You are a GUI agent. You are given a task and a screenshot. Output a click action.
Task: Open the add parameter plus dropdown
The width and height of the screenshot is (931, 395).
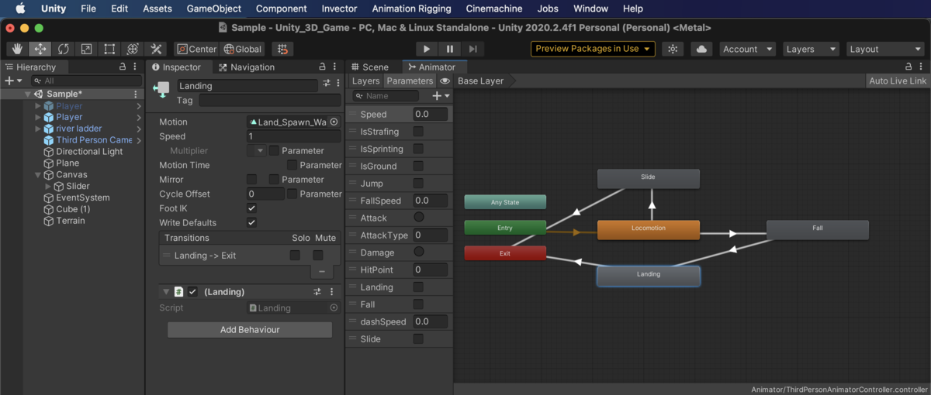pos(441,96)
